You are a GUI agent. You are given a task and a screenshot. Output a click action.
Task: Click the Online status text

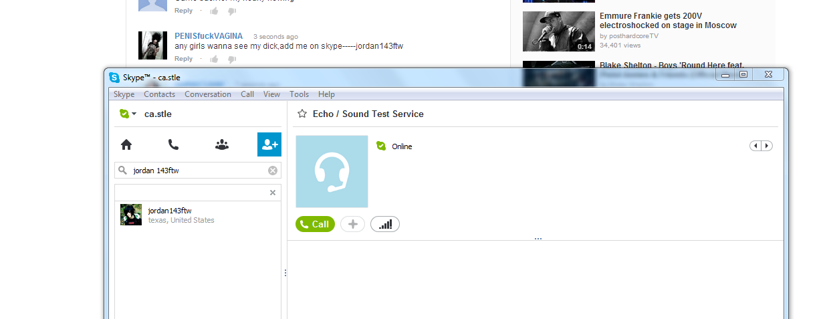[x=402, y=146]
